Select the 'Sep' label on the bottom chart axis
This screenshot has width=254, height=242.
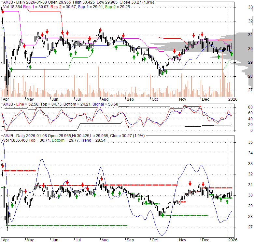coord(130,240)
